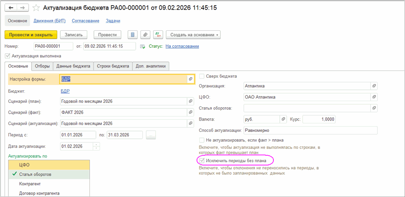Select 'Контрагент' in the Актуализировать по list
Image resolution: width=405 pixels, height=197 pixels.
(x=30, y=184)
